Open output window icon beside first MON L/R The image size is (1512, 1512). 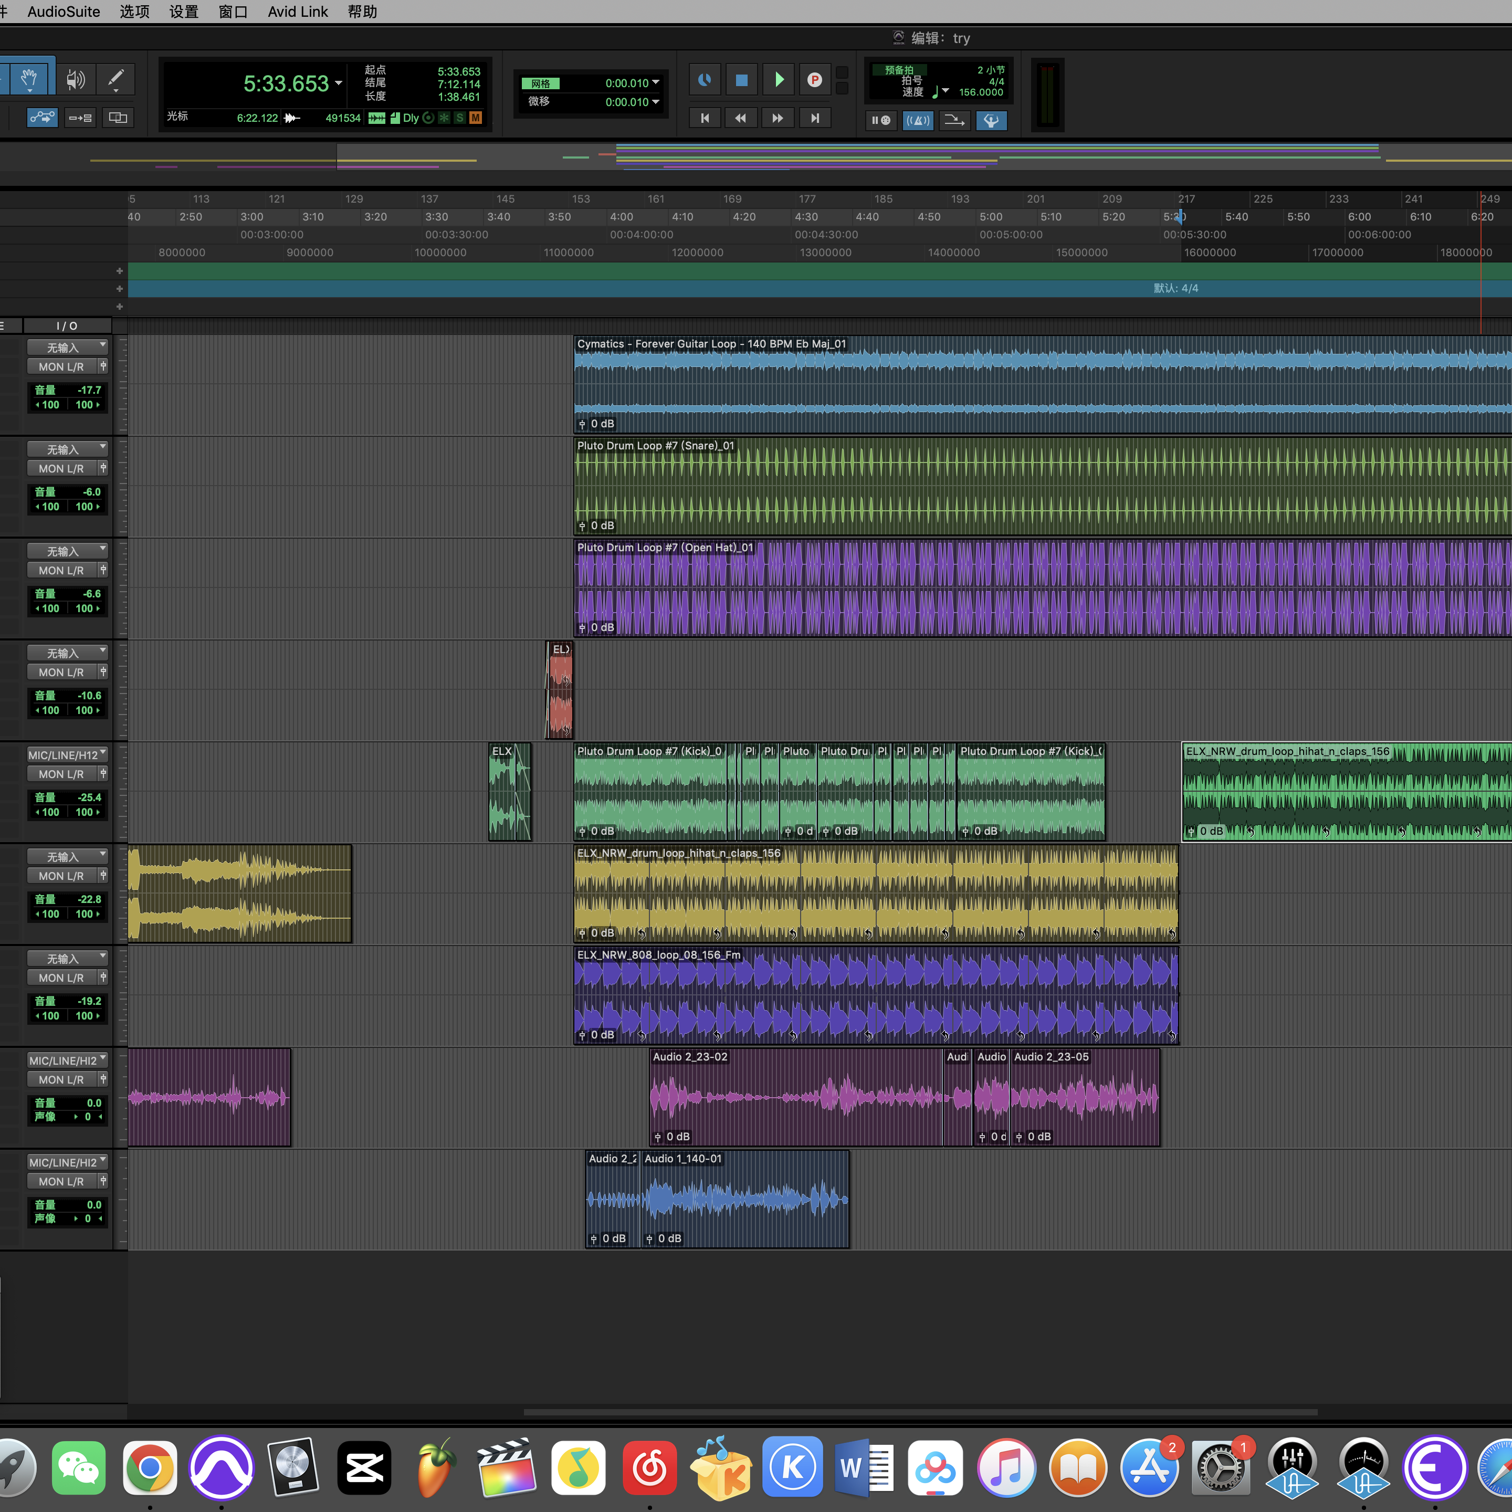pyautogui.click(x=102, y=365)
